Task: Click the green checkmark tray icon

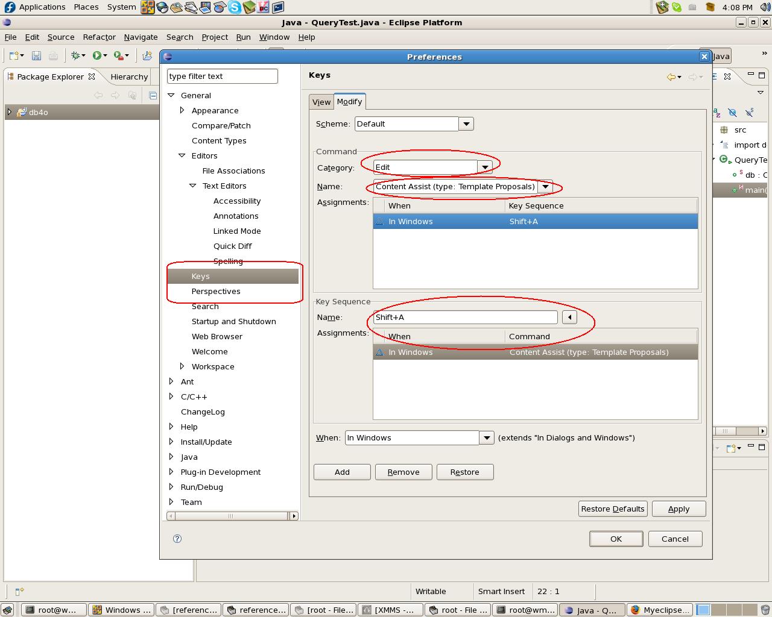Action: (677, 7)
